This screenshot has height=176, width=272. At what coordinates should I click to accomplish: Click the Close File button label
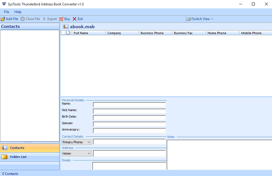click(x=33, y=19)
